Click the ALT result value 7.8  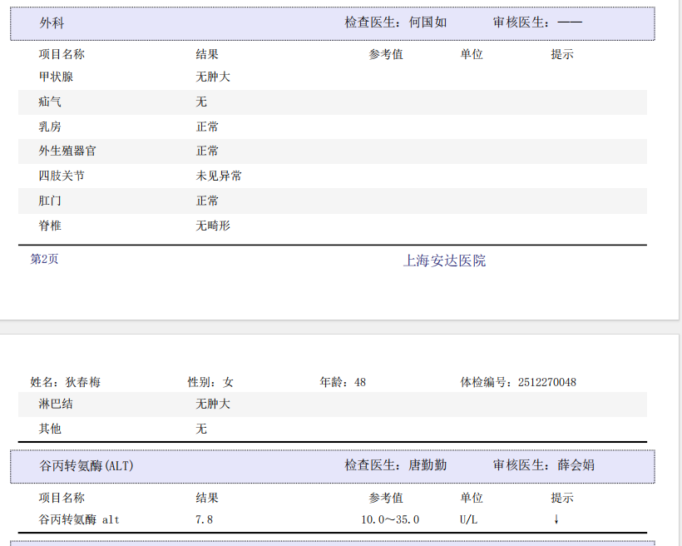(204, 519)
